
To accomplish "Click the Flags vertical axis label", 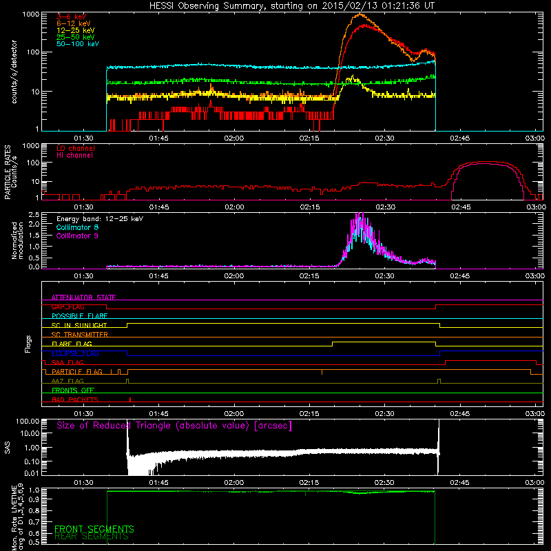I will [28, 344].
